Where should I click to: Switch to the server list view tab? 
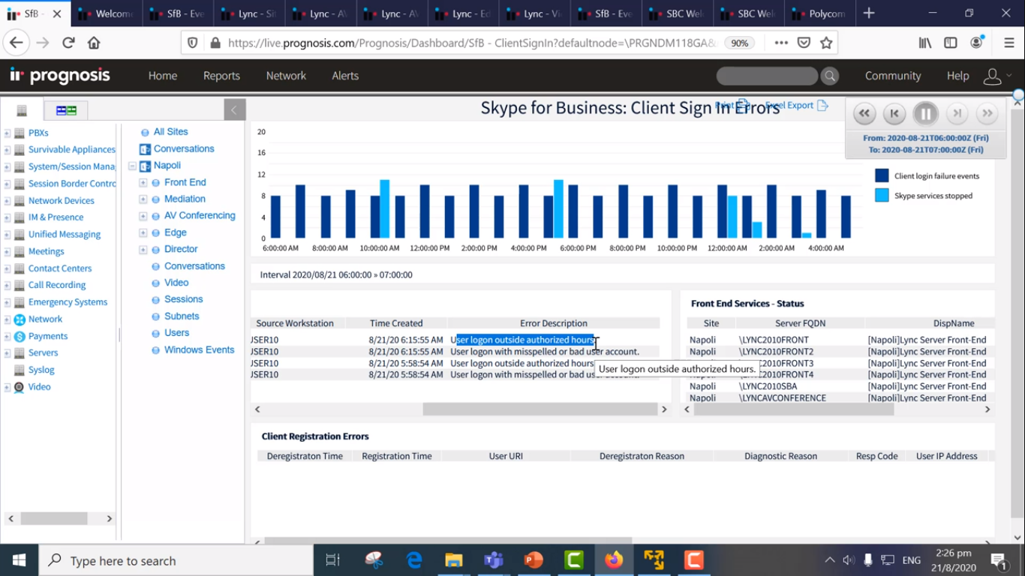[x=22, y=110]
